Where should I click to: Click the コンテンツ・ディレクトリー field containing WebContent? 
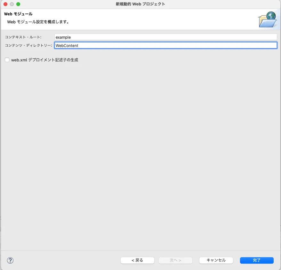166,45
